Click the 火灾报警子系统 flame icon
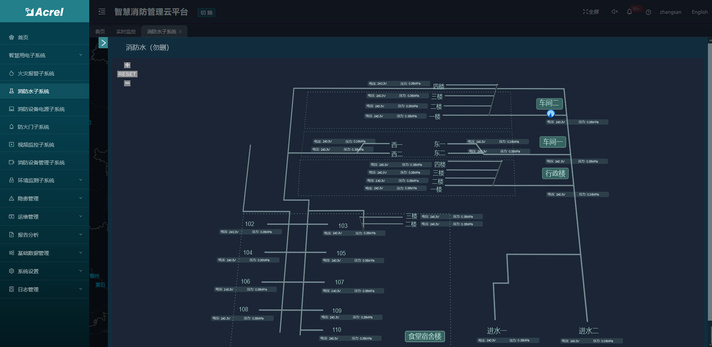 pos(12,73)
